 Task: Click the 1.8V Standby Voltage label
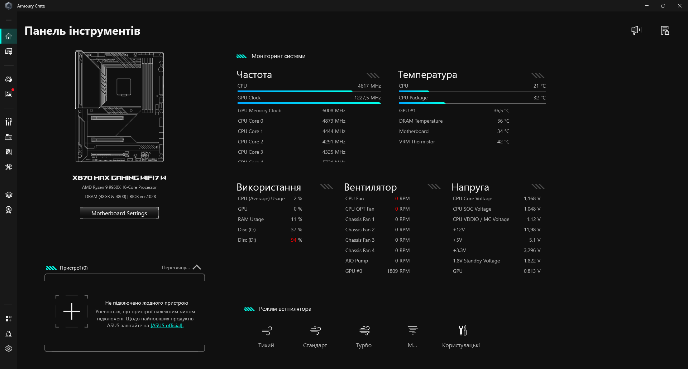476,261
